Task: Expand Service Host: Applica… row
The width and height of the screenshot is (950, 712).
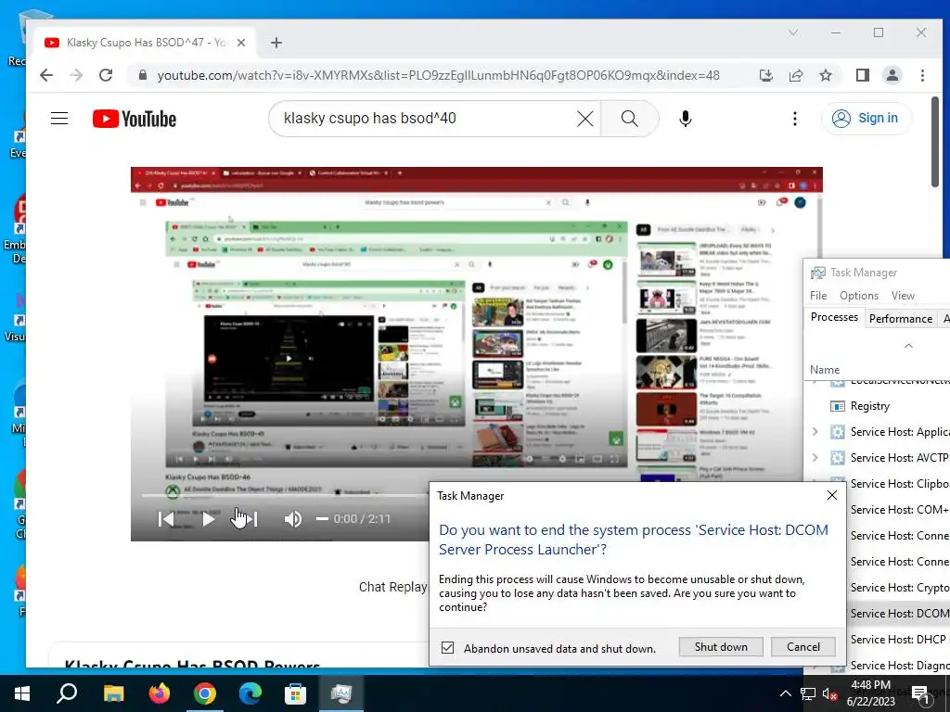Action: pyautogui.click(x=815, y=432)
